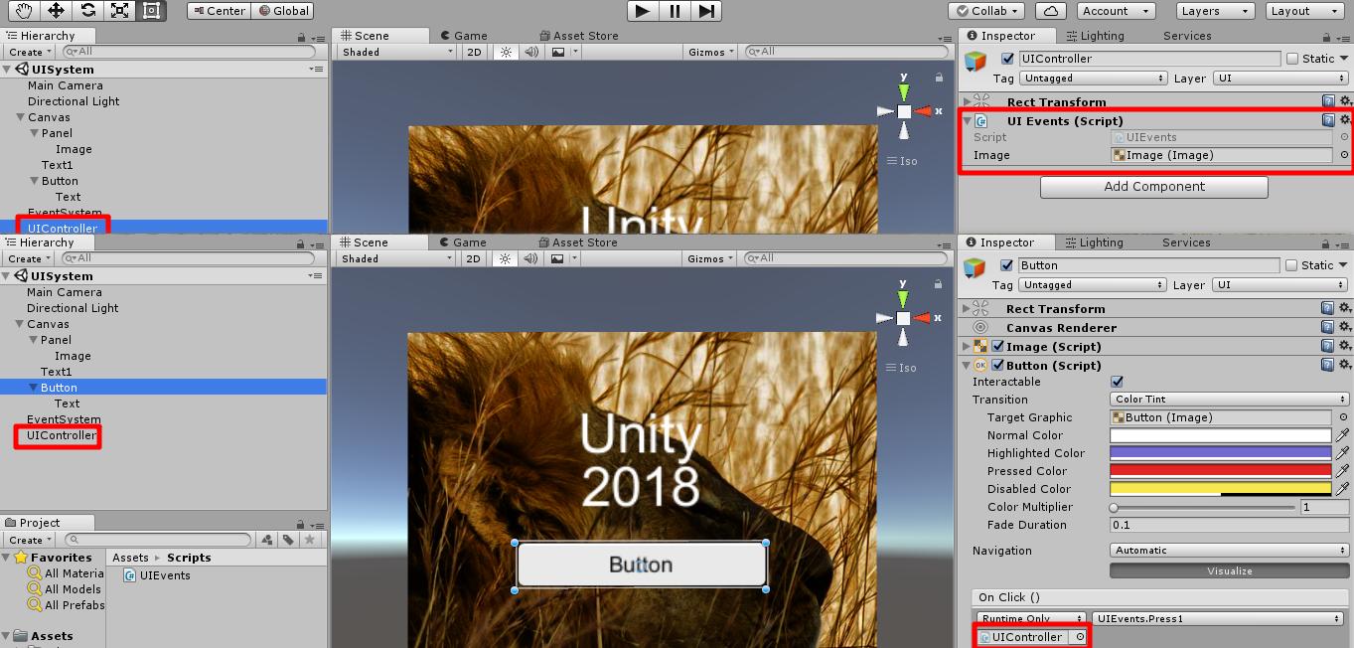Open object picker beside UIController in On Click

click(x=1080, y=637)
